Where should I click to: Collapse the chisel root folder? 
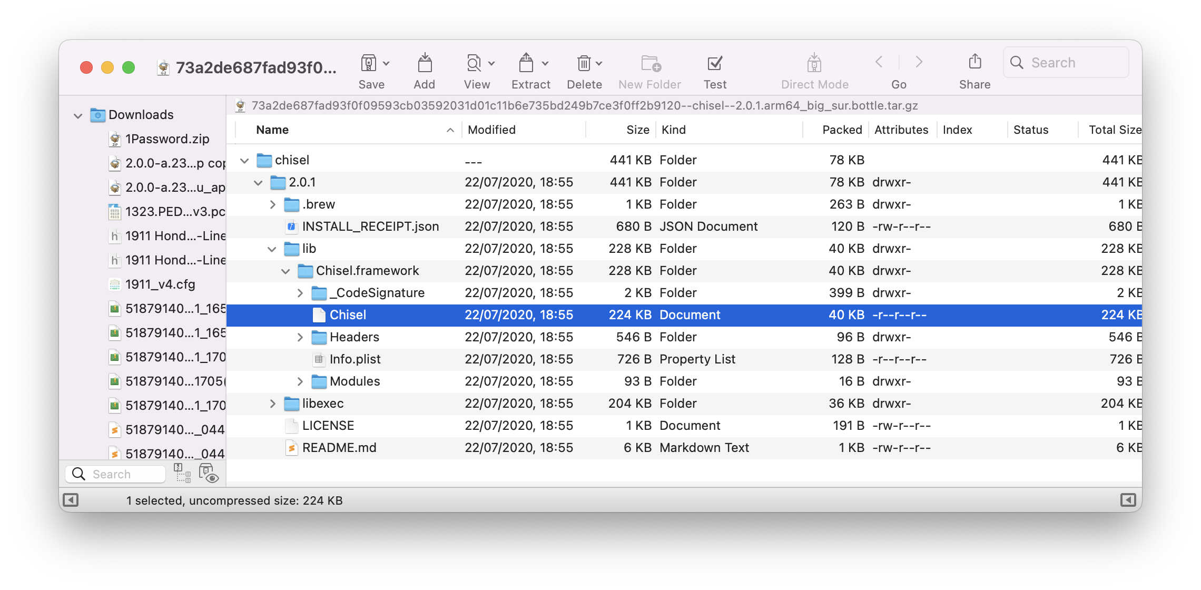(244, 160)
